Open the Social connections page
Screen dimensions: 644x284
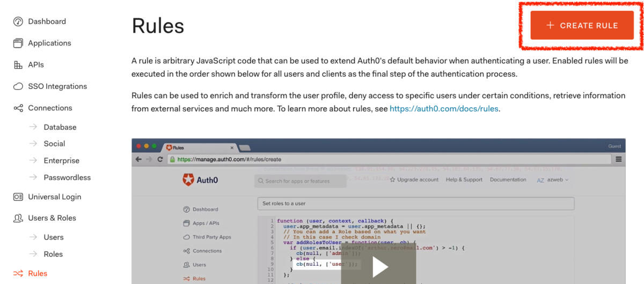[54, 144]
